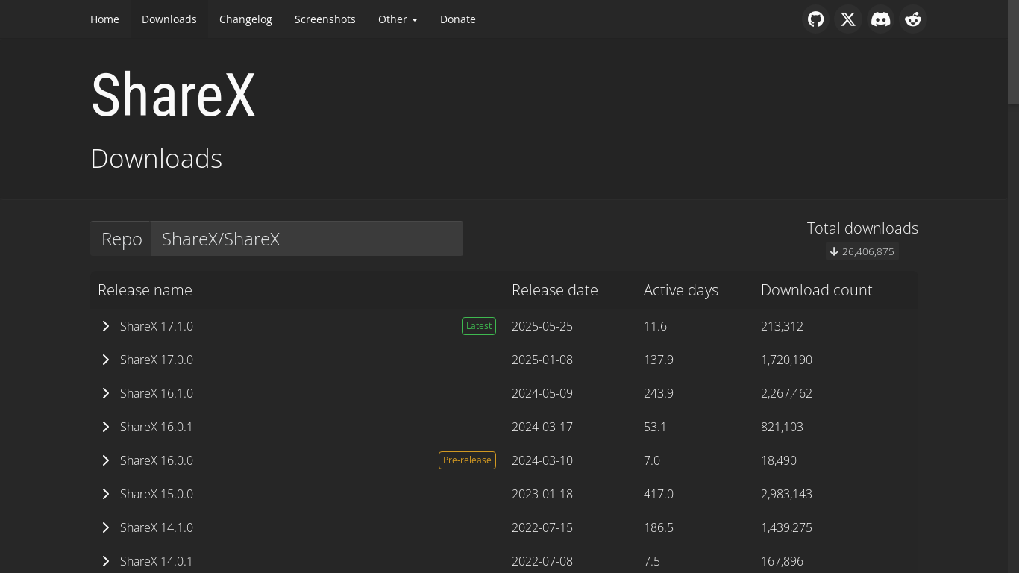Click the Repo input field ShareX/ShareX
The width and height of the screenshot is (1019, 573).
(x=307, y=239)
